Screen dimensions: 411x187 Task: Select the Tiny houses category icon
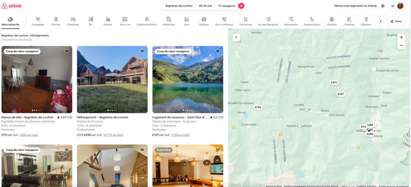click(245, 19)
